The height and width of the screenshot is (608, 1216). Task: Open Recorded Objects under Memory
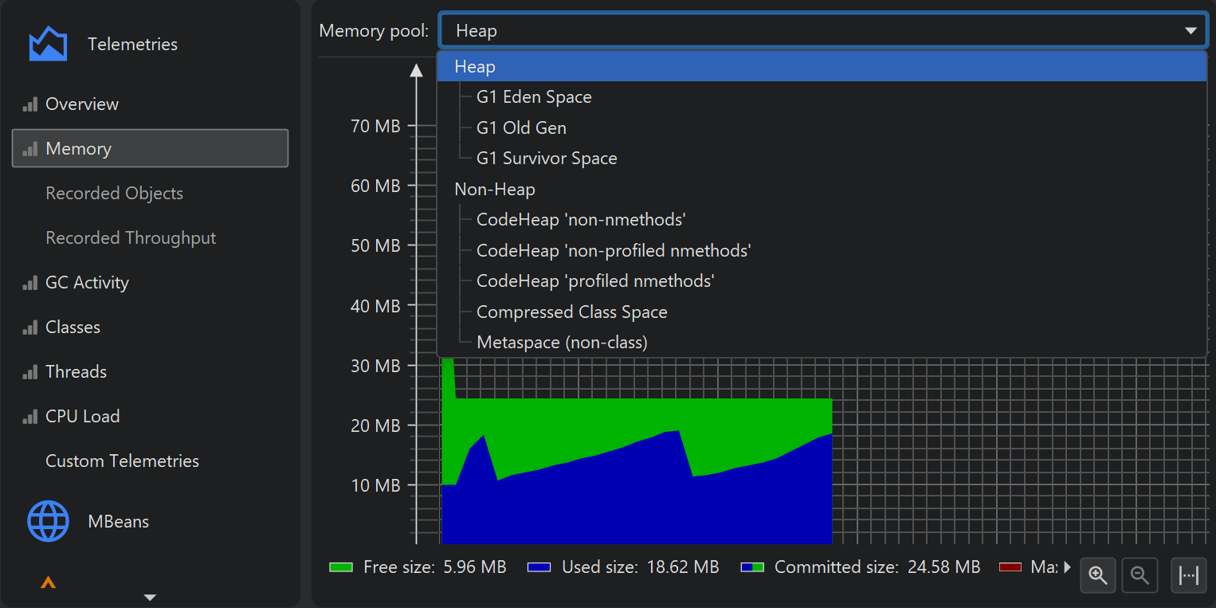pos(114,194)
